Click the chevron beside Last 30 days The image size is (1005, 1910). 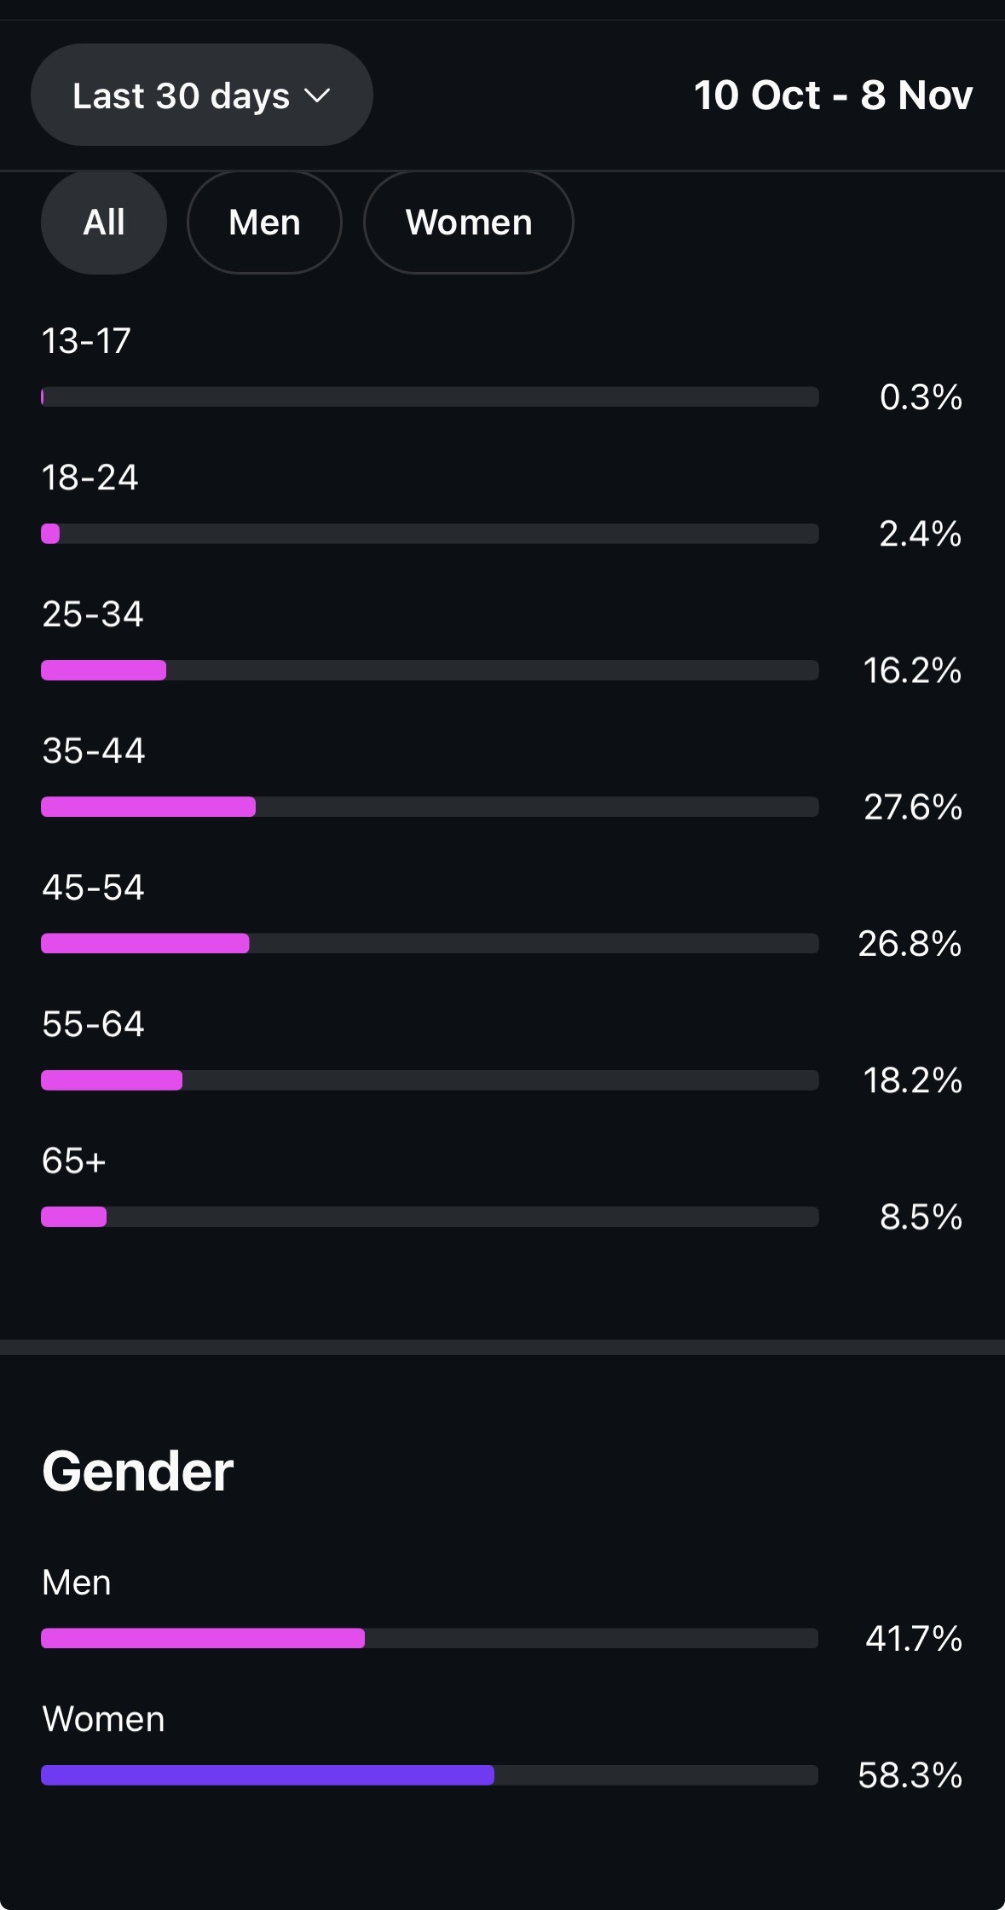317,95
